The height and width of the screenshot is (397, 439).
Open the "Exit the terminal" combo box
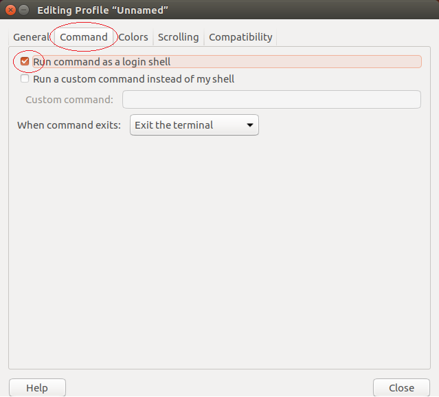click(194, 125)
